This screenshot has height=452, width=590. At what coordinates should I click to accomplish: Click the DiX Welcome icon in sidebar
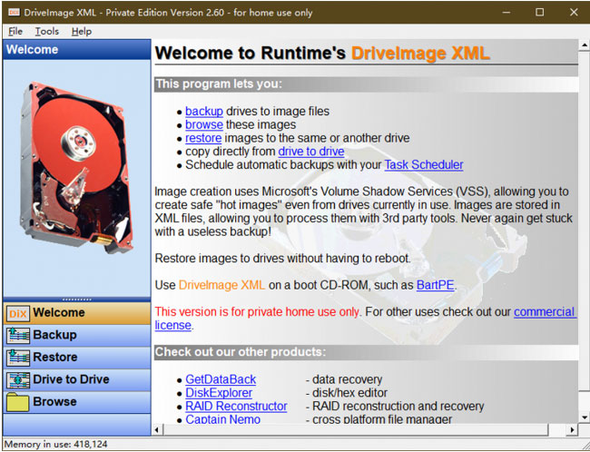17,313
